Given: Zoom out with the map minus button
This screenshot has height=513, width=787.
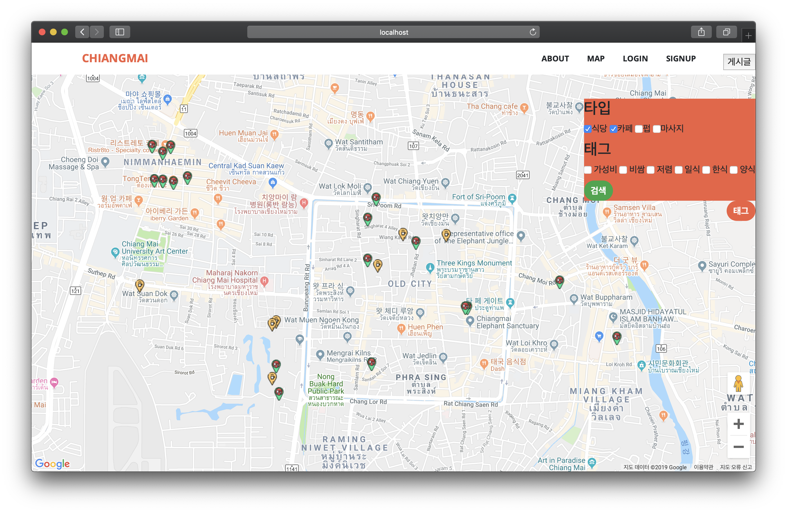Looking at the screenshot, I should pos(738,447).
